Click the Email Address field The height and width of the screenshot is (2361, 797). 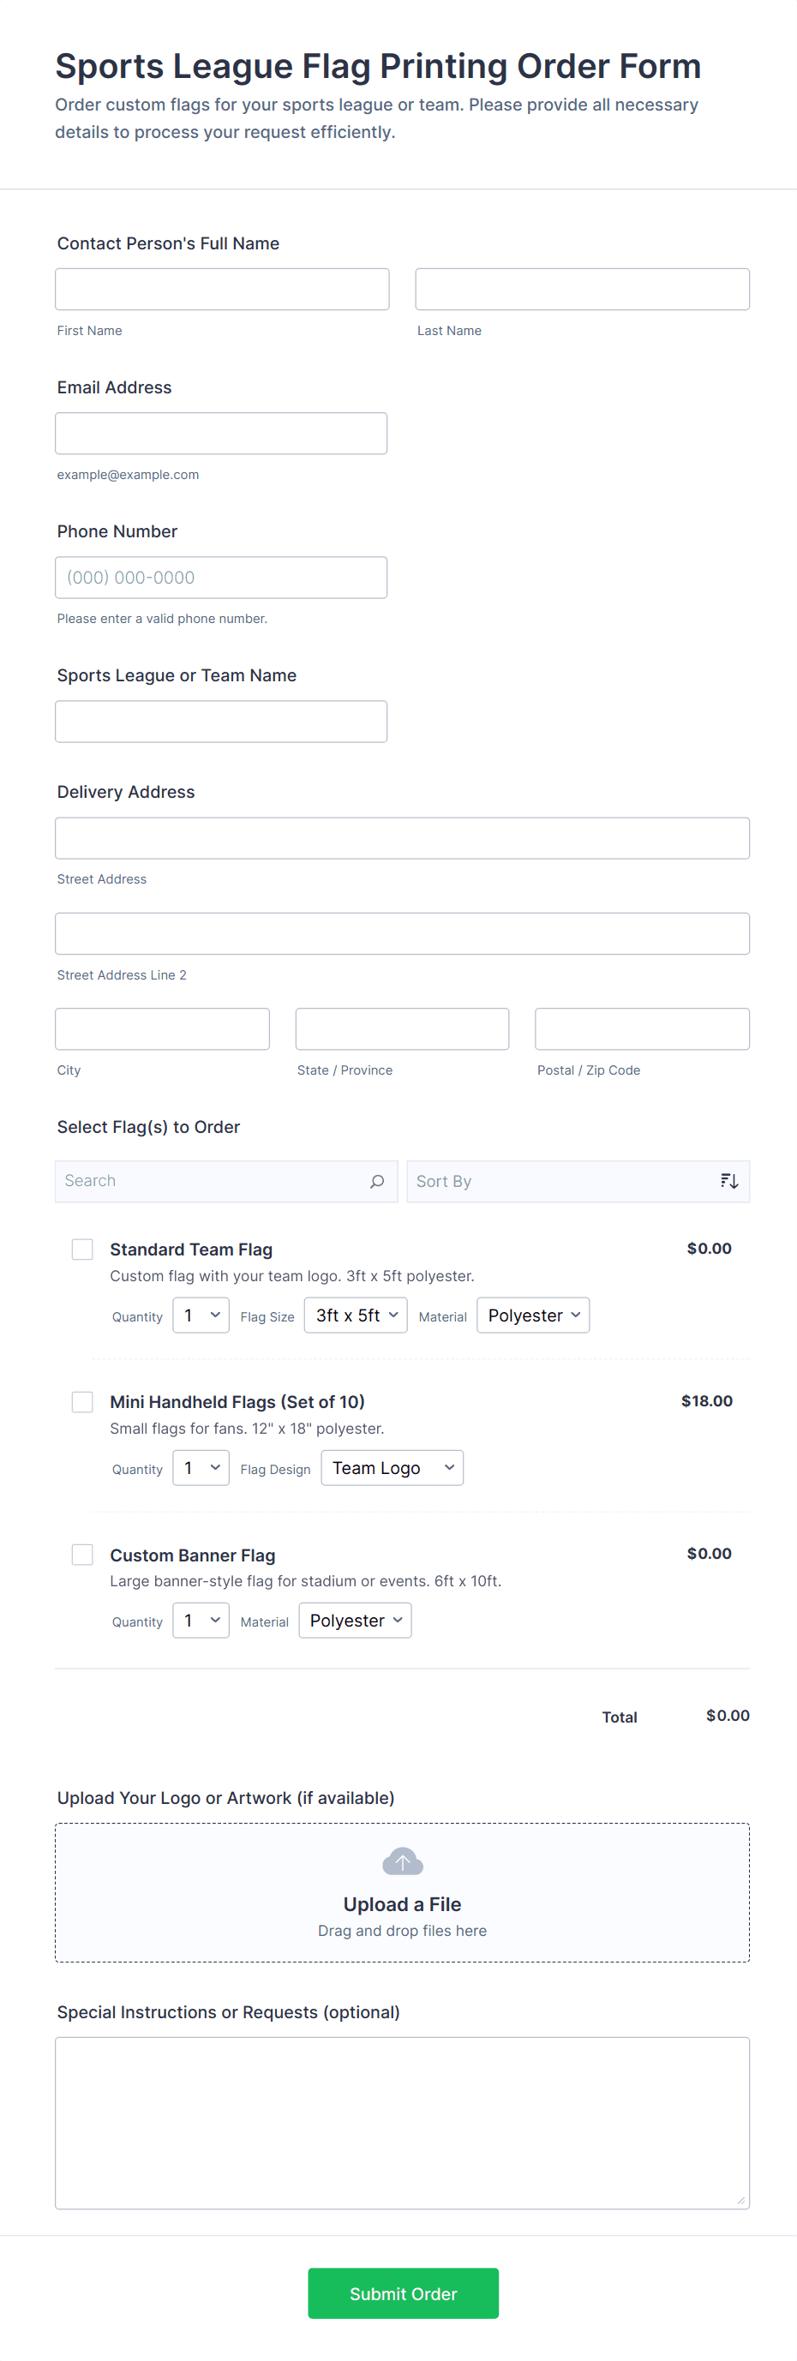coord(222,434)
